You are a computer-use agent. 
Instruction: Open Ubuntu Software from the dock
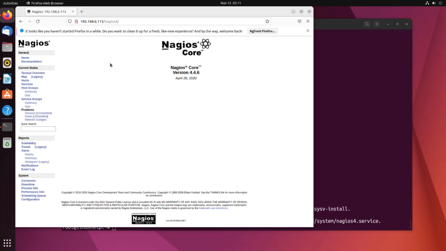7,94
